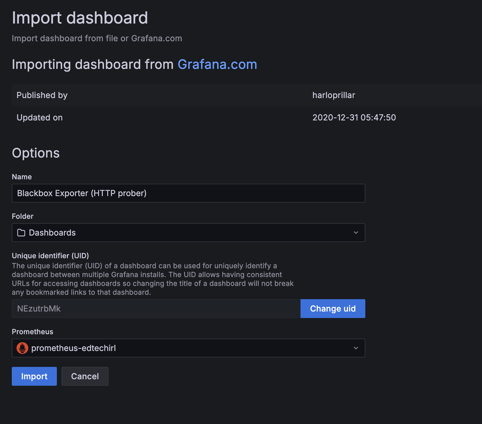Screen dimensions: 482x424
Task: Click the Folder field label
Action: pyautogui.click(x=22, y=216)
